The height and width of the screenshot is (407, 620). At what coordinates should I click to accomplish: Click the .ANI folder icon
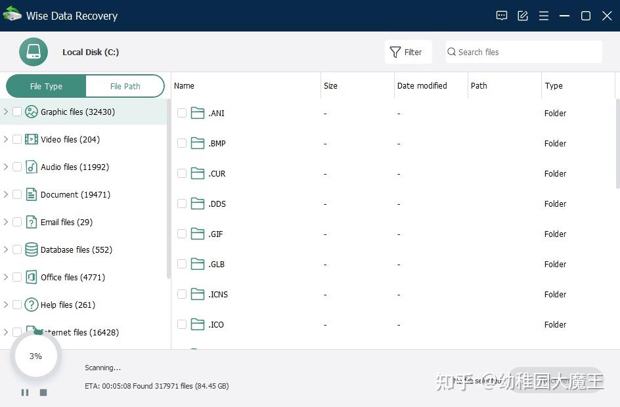(197, 113)
